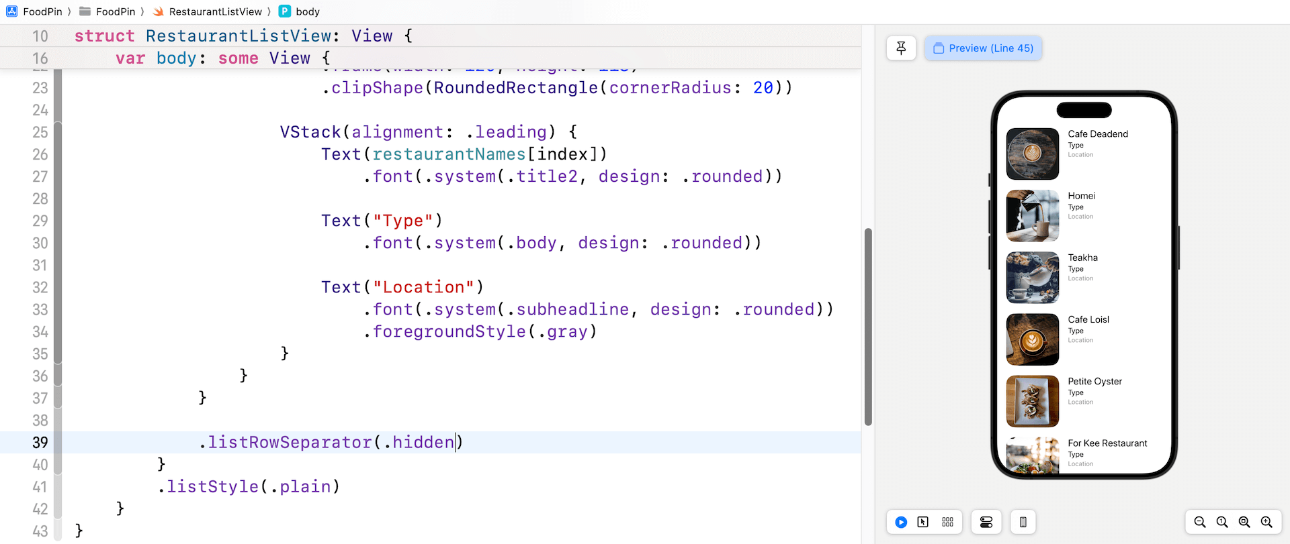
Task: Activate the Live preview play button
Action: click(x=901, y=522)
